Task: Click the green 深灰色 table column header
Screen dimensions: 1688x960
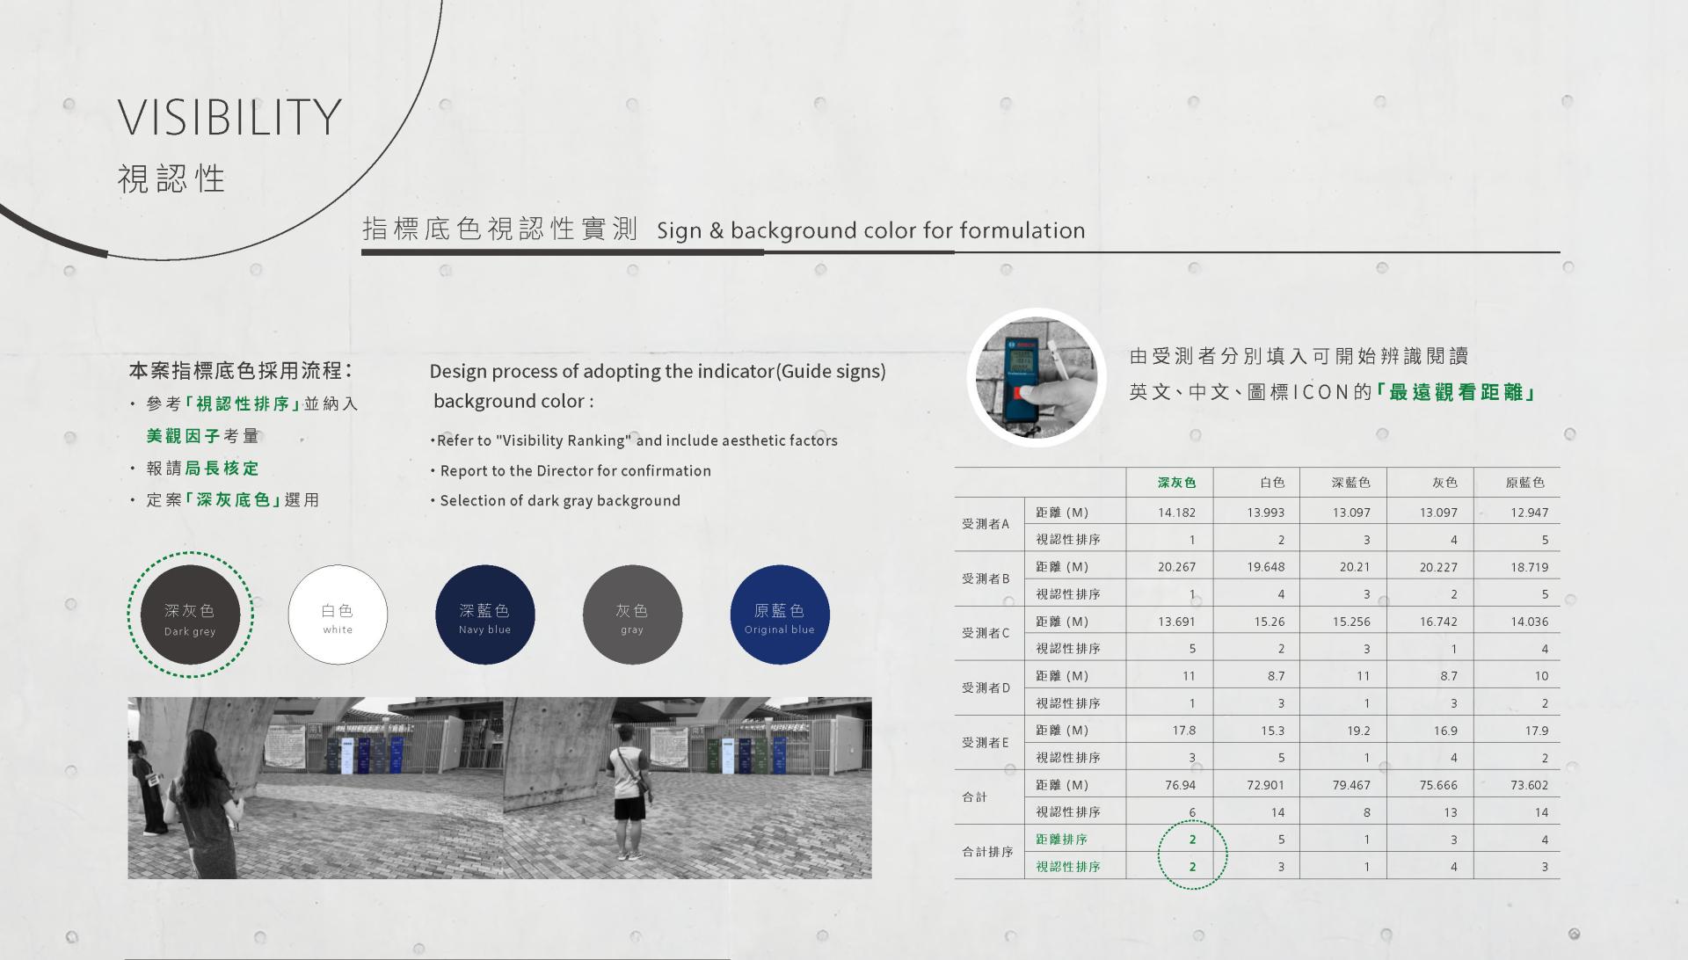Action: 1176,483
